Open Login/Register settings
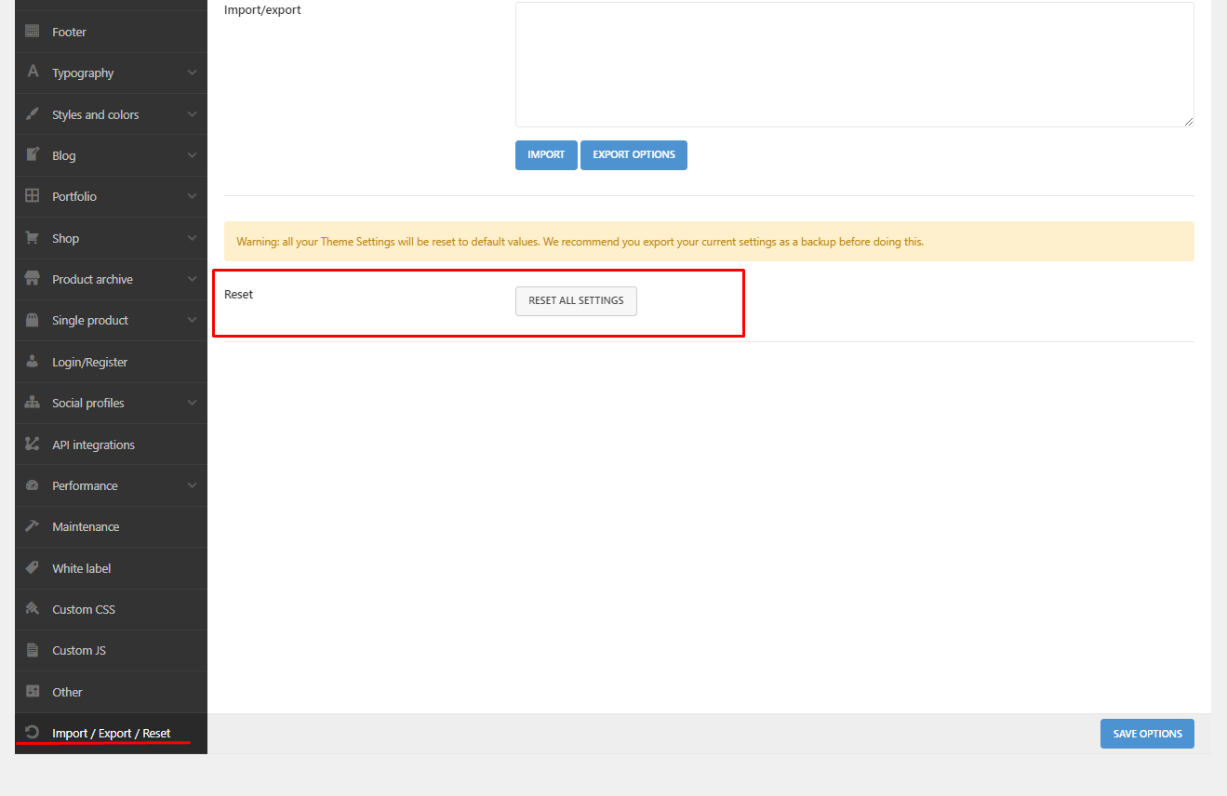Image resolution: width=1227 pixels, height=796 pixels. pos(111,362)
